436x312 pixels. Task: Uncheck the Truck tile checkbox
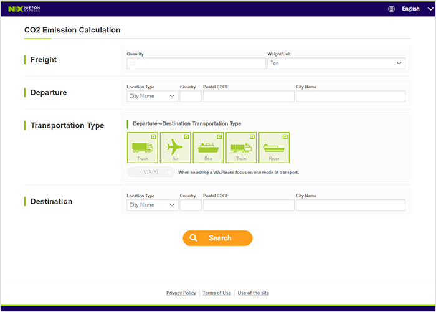[x=153, y=136]
